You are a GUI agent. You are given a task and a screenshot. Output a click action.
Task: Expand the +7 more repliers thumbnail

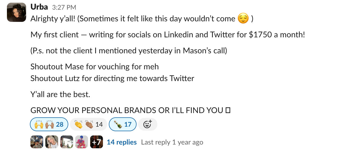coord(96,142)
